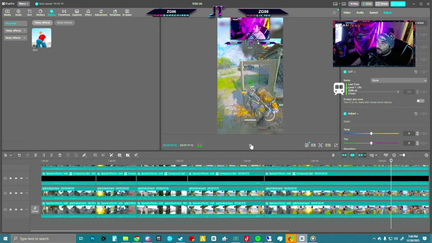The width and height of the screenshot is (432, 243).
Task: Click the magic wand enhance icon
Action: tap(111, 155)
